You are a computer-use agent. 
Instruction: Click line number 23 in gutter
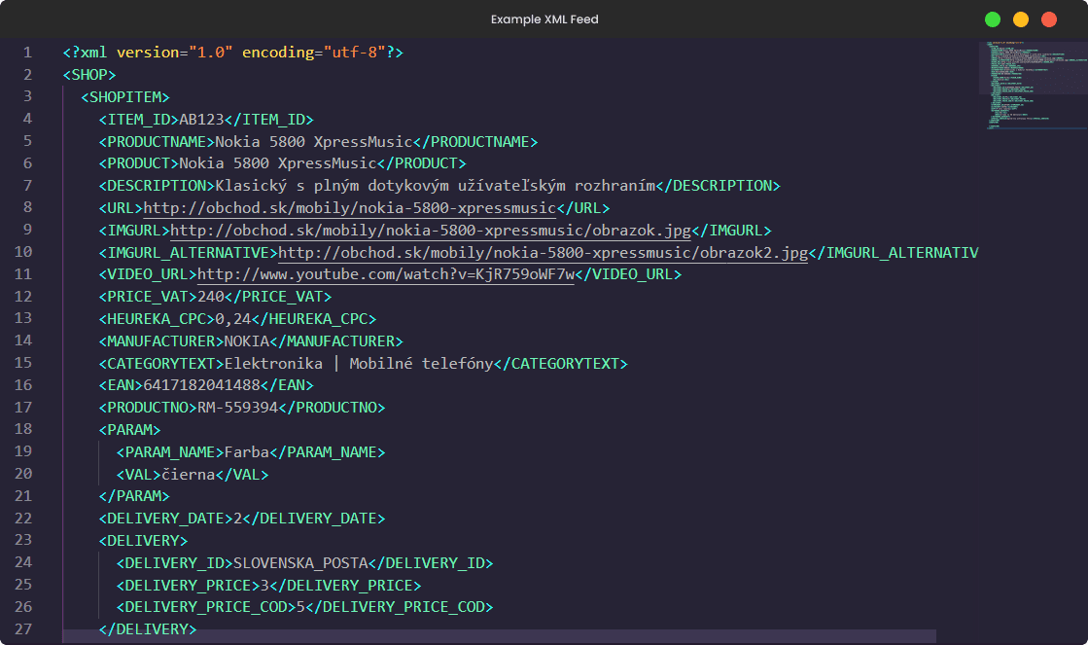point(23,540)
